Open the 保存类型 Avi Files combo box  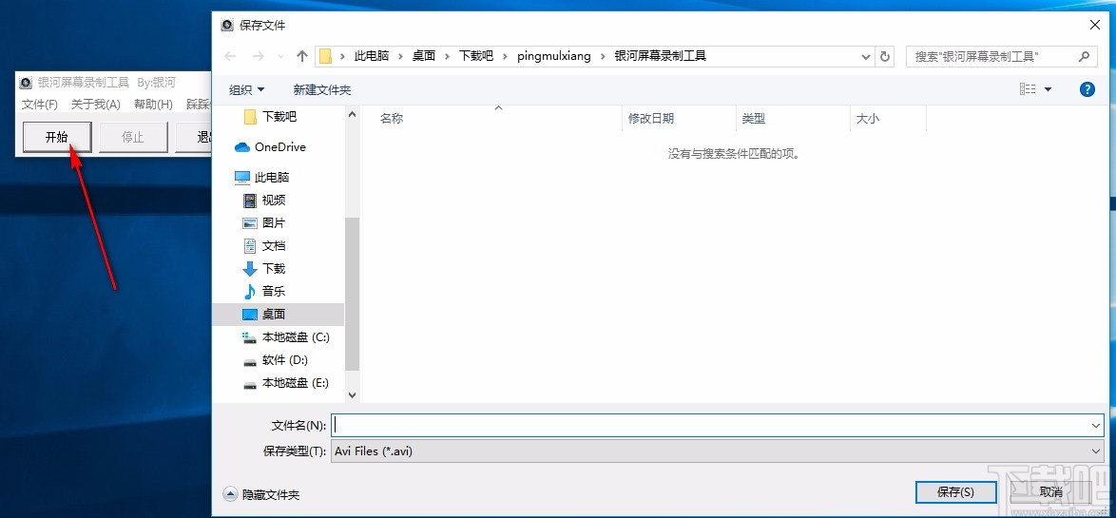pos(718,451)
